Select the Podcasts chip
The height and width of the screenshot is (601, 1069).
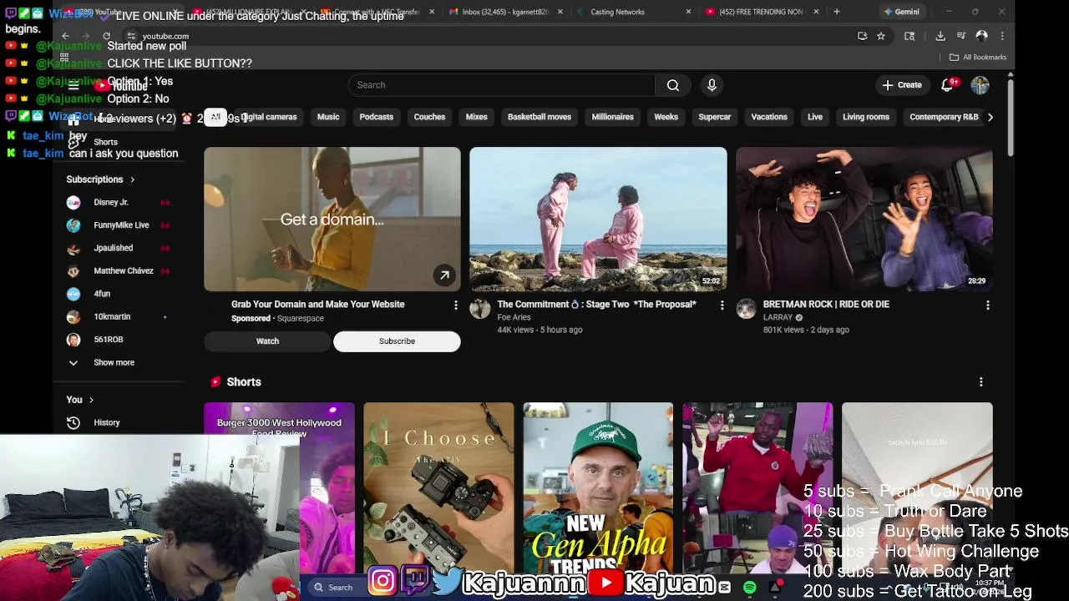pyautogui.click(x=376, y=117)
